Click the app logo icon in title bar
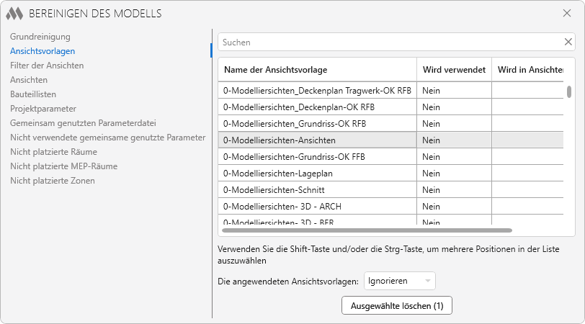The width and height of the screenshot is (585, 324). coord(15,14)
